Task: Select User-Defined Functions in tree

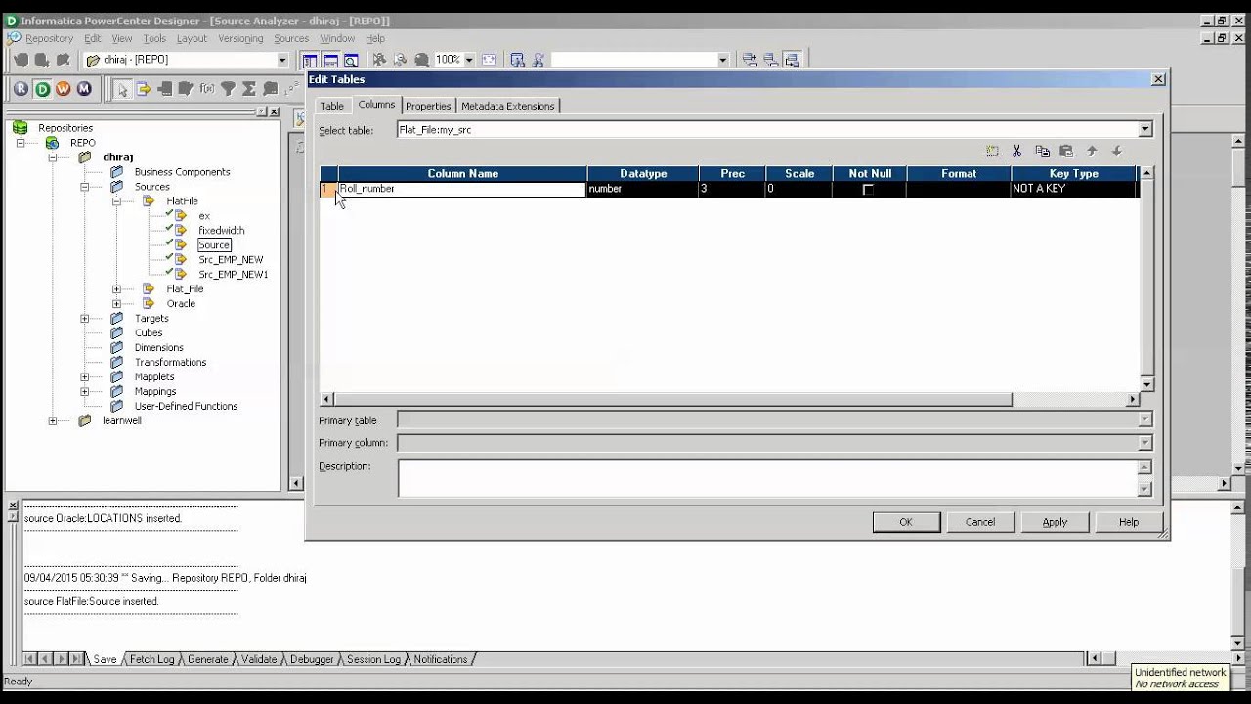Action: [x=186, y=407]
